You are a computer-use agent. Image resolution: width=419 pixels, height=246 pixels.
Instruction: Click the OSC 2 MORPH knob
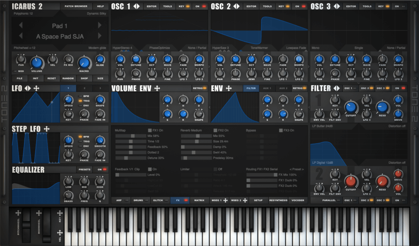[x=299, y=59]
